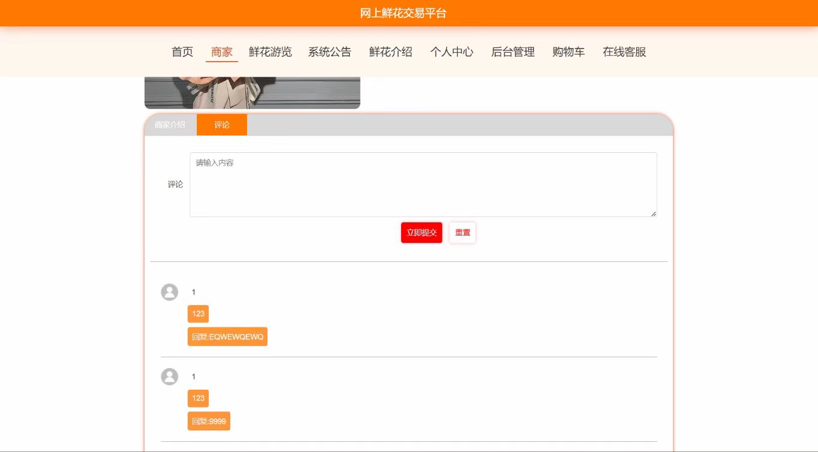Click username 1 above 回复:9999 comment
818x452 pixels.
tap(194, 377)
